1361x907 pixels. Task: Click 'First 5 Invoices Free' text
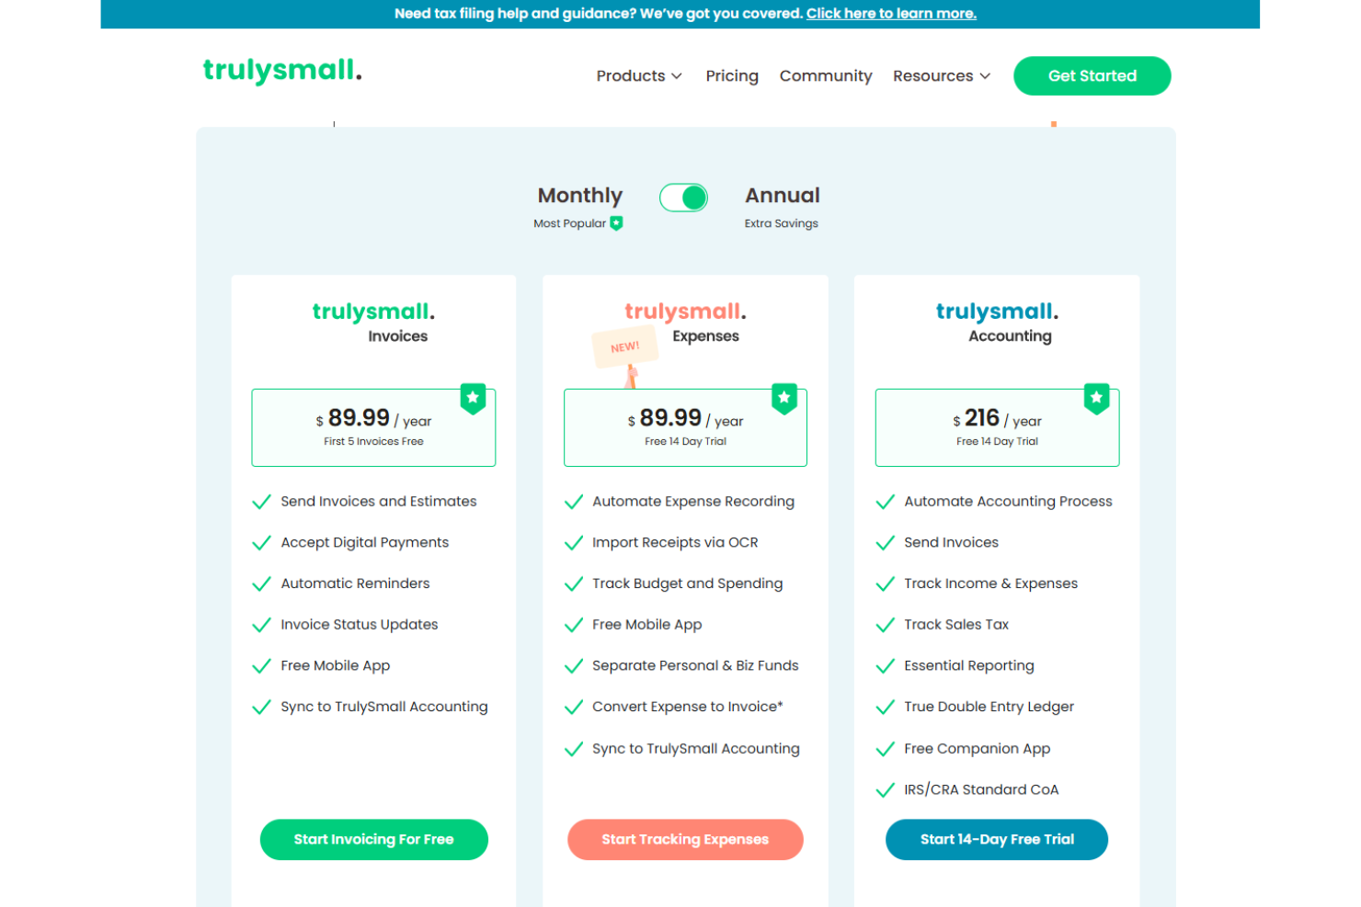click(x=373, y=442)
